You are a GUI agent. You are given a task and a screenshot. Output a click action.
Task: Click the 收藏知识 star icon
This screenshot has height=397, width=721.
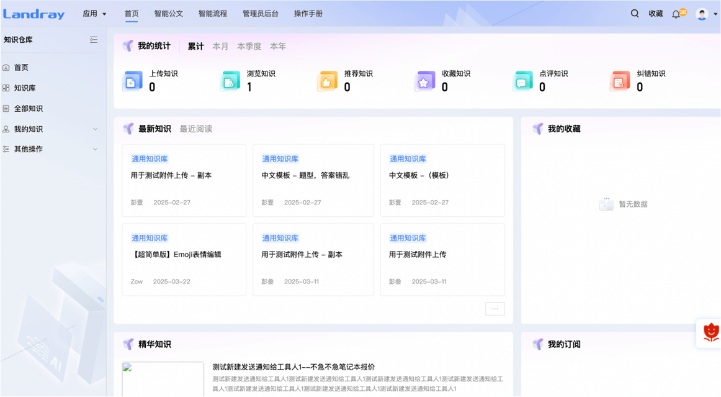pyautogui.click(x=424, y=81)
